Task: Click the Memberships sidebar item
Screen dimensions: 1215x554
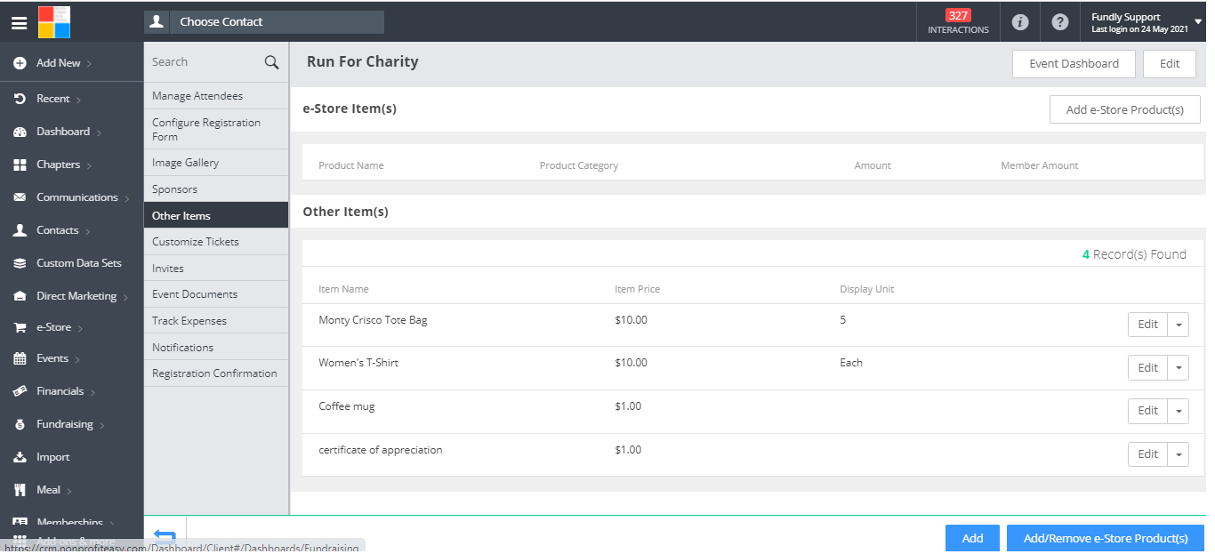Action: pos(69,522)
